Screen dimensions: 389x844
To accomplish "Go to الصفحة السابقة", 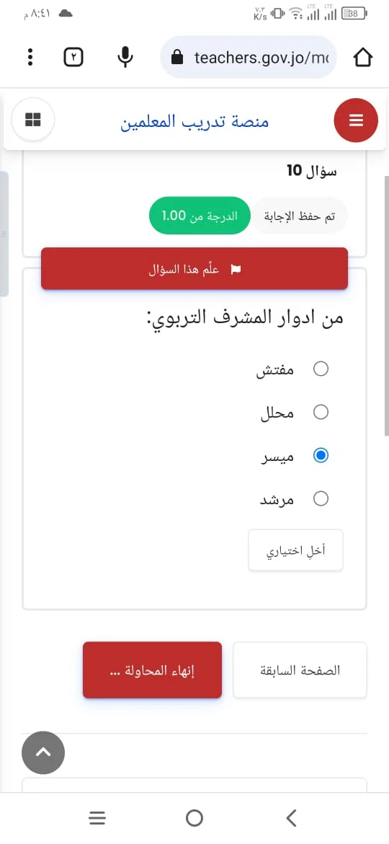I will click(x=300, y=670).
